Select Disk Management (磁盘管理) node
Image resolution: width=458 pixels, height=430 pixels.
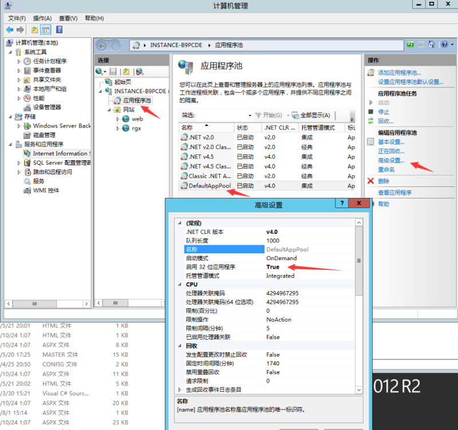tap(44, 135)
